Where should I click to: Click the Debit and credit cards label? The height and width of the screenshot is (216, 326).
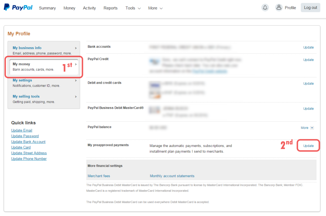coord(104,83)
